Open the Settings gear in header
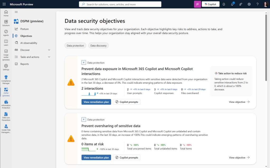 point(249,4)
